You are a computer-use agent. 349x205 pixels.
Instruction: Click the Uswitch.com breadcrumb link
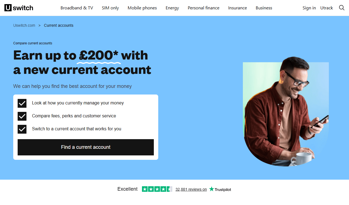(x=24, y=25)
